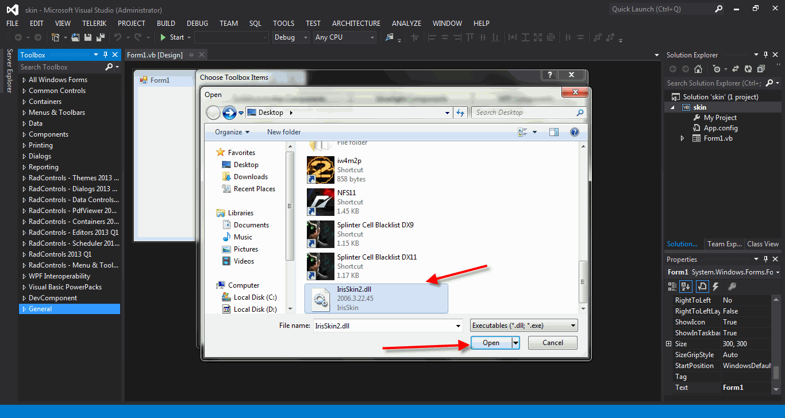Expand the Common Controls toolbox group
The height and width of the screenshot is (418, 785).
click(x=24, y=91)
